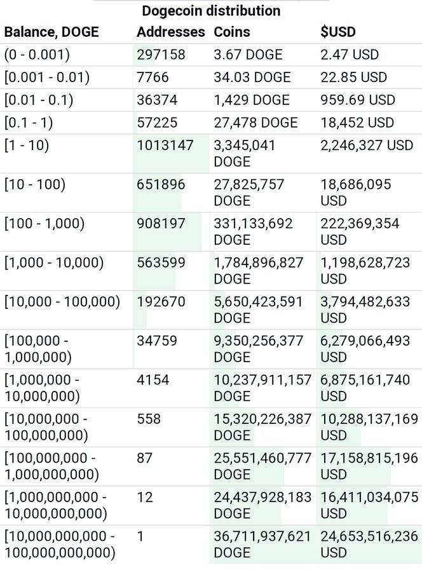Click the 10,237,911,157 DOGE cell

point(262,388)
